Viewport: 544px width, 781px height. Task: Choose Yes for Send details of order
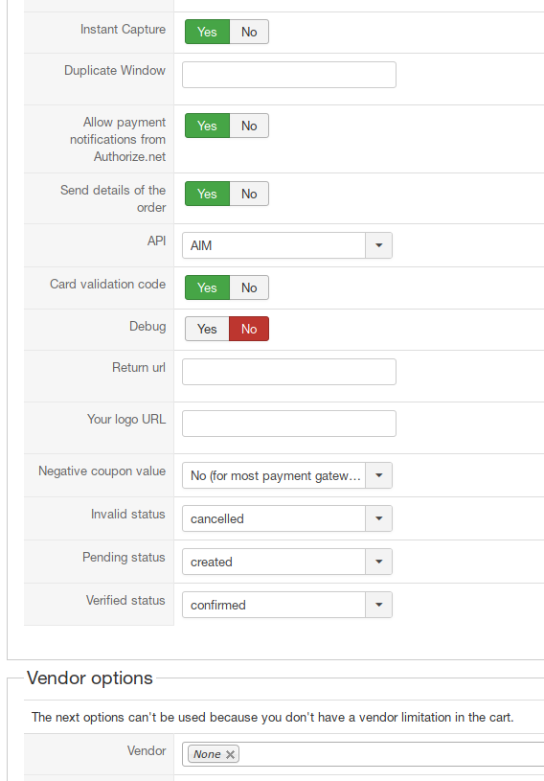[x=207, y=194]
